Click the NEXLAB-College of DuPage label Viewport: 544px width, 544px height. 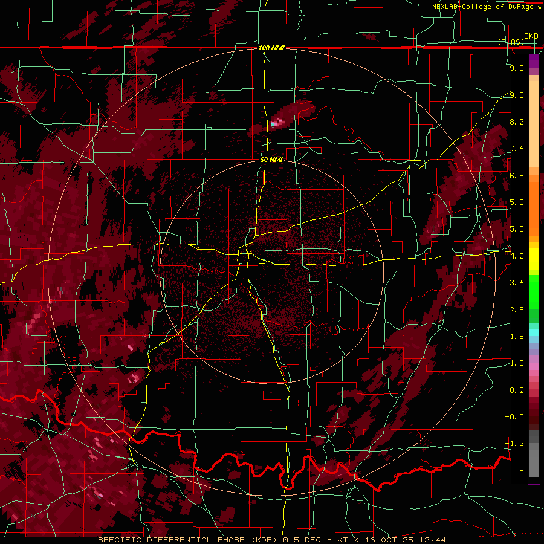pos(484,7)
